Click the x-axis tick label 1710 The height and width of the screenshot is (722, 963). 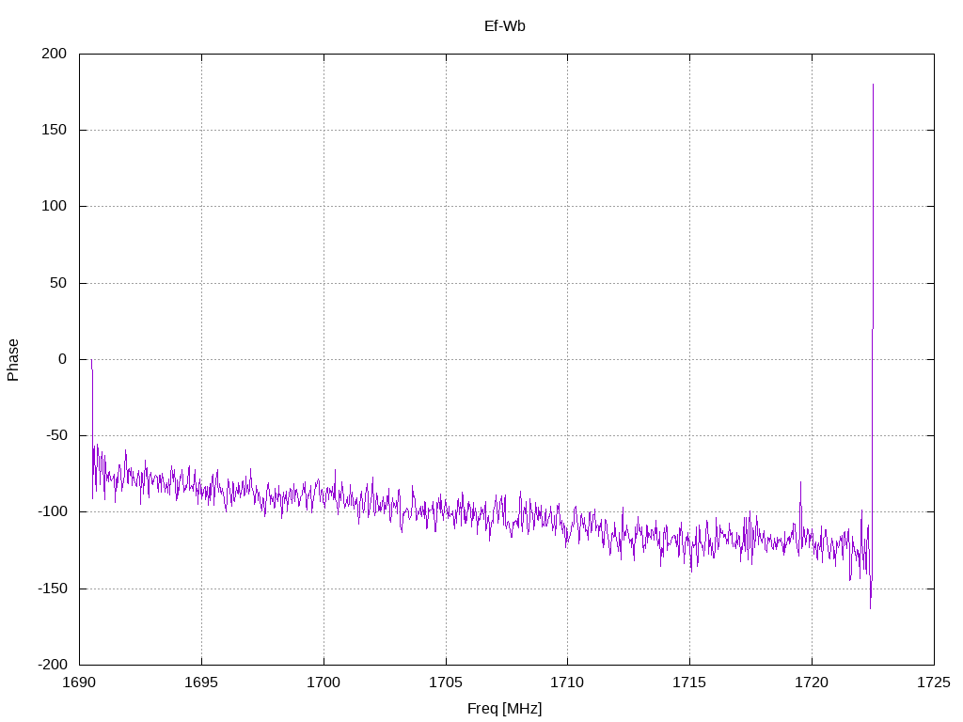tap(567, 683)
